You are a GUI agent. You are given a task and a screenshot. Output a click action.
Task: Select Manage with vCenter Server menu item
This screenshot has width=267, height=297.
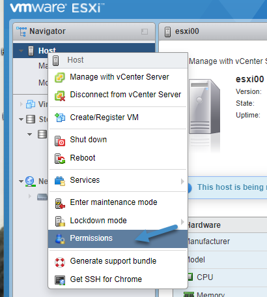tap(118, 77)
